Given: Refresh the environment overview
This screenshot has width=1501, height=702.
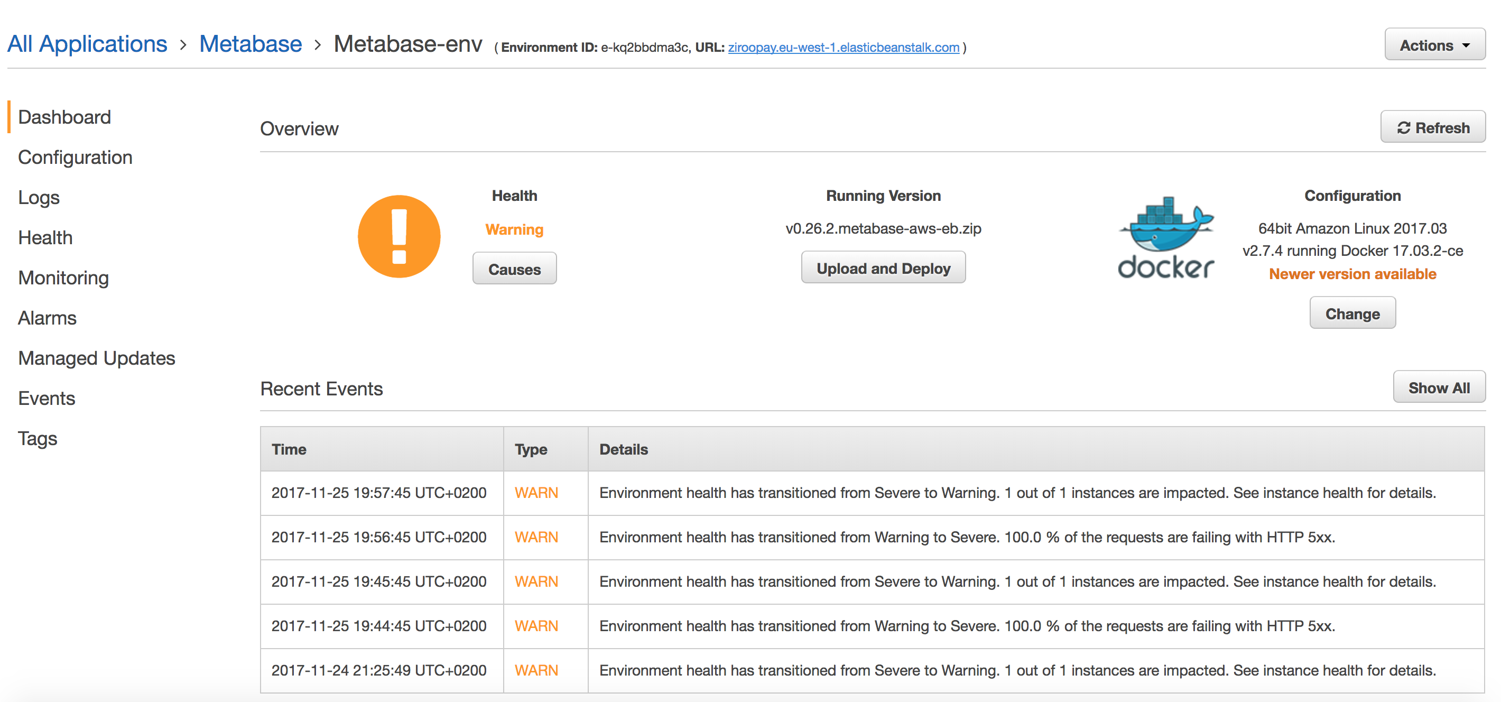Looking at the screenshot, I should pyautogui.click(x=1433, y=127).
